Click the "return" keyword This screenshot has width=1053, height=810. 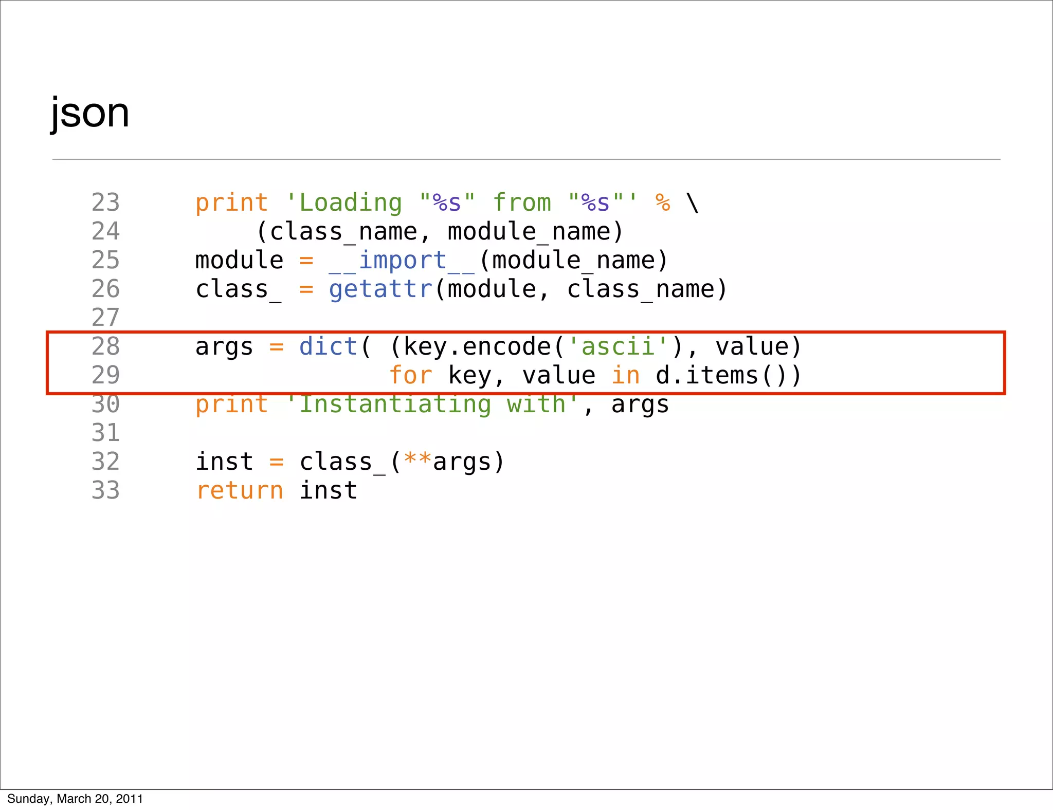(x=240, y=491)
